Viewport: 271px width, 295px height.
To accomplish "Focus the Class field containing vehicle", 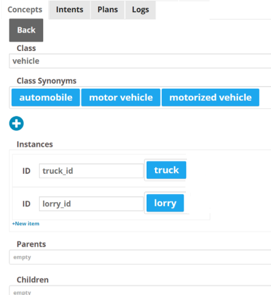I will click(x=140, y=61).
